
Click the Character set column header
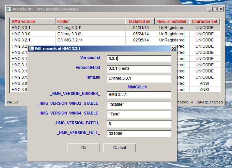[x=205, y=22]
